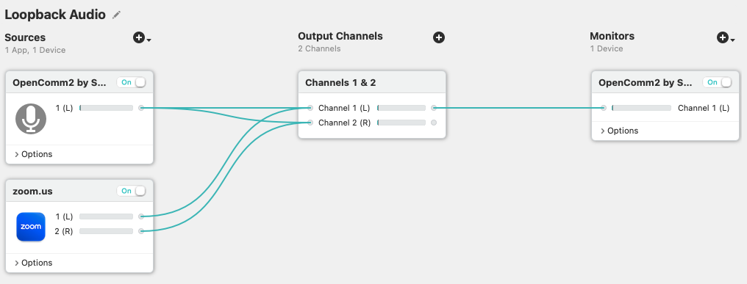The width and height of the screenshot is (747, 284).
Task: Add a new output channel pair
Action: (x=439, y=37)
